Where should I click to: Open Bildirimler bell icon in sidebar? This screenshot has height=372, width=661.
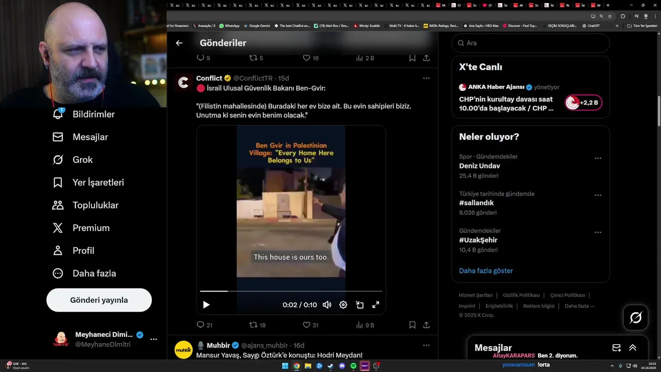pos(58,114)
